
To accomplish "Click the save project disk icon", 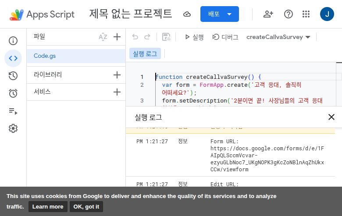I will tap(166, 37).
